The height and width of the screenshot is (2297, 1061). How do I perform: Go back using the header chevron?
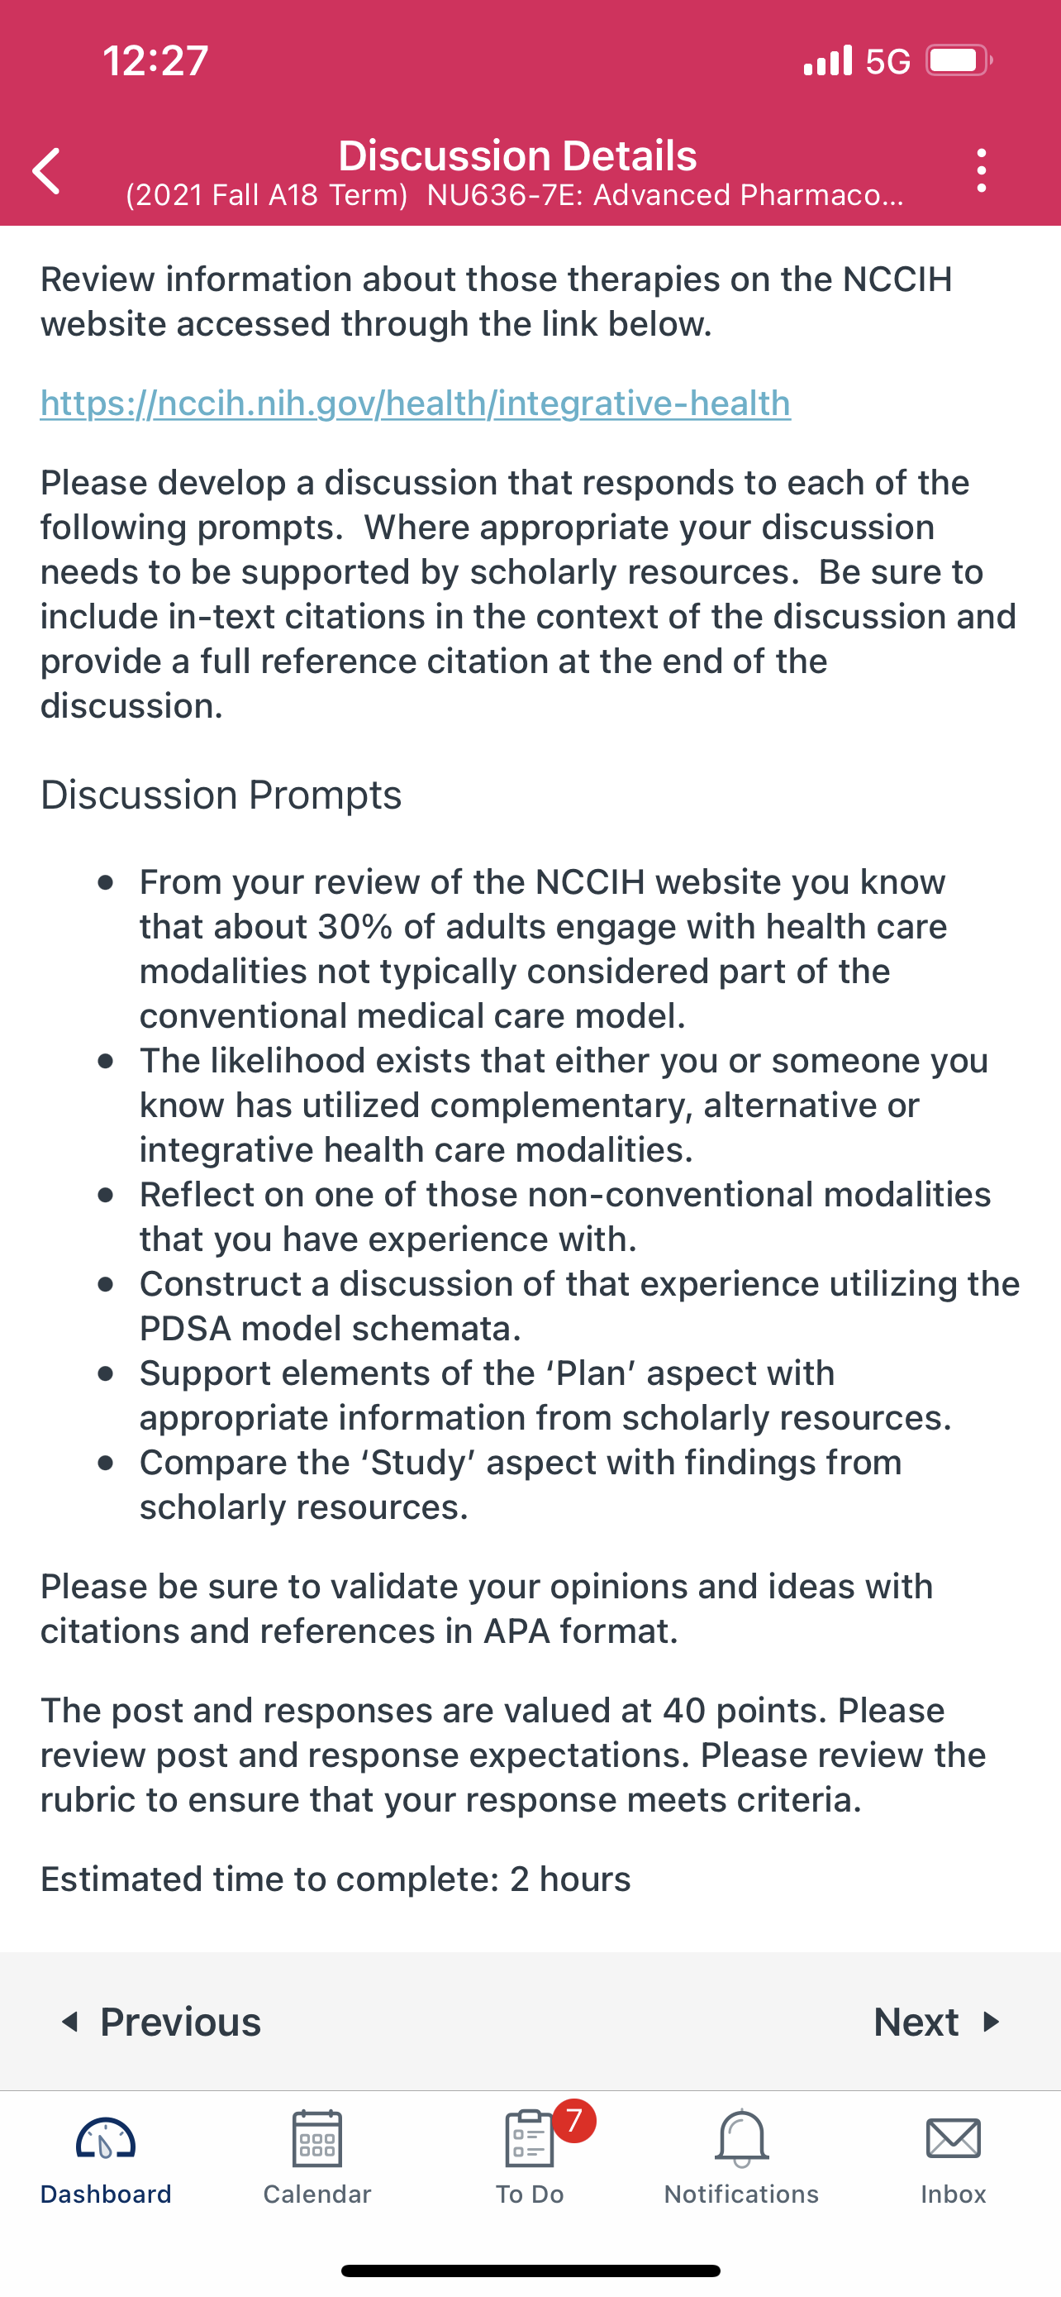[x=46, y=170]
